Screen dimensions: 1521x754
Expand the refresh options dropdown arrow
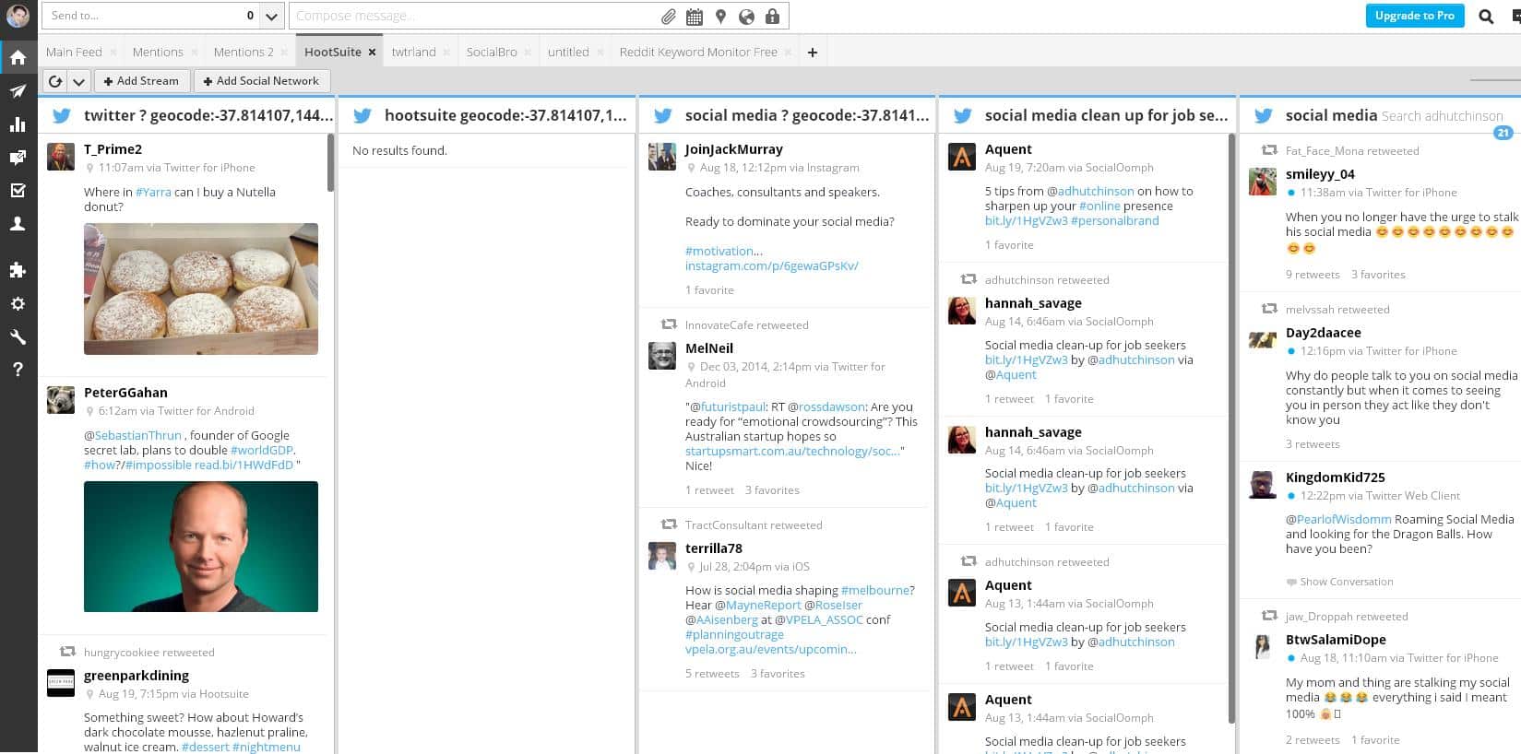pyautogui.click(x=79, y=81)
